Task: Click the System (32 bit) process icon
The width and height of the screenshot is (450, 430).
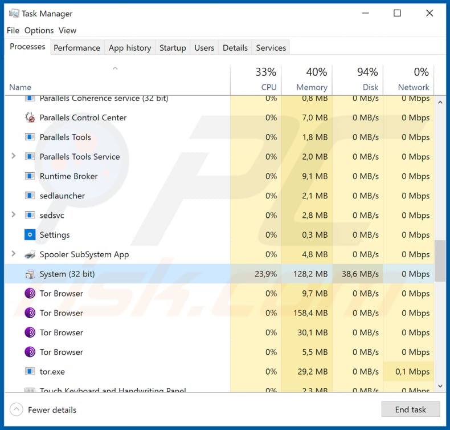Action: [30, 274]
